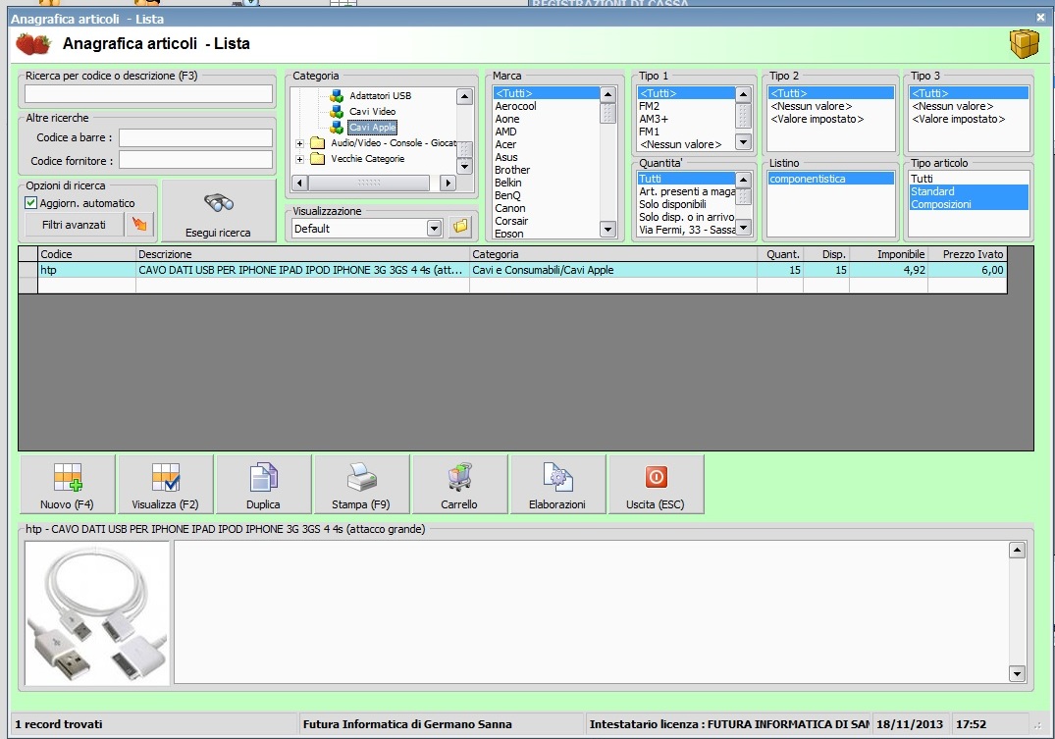The width and height of the screenshot is (1055, 739).
Task: Open the Visualizzazione Default dropdown
Action: (434, 228)
